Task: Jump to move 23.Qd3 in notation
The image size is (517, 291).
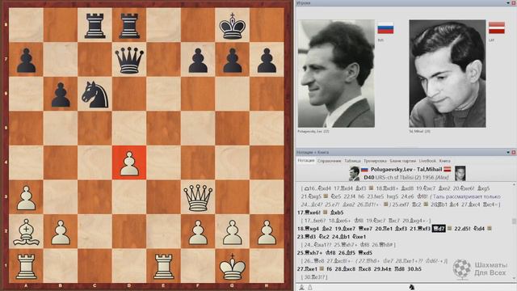Action: pyautogui.click(x=307, y=237)
